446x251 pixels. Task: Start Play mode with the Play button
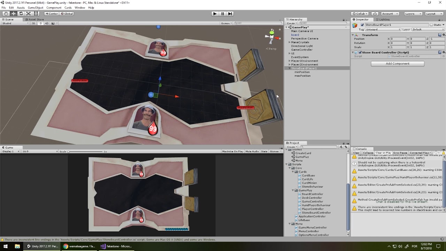pyautogui.click(x=215, y=14)
